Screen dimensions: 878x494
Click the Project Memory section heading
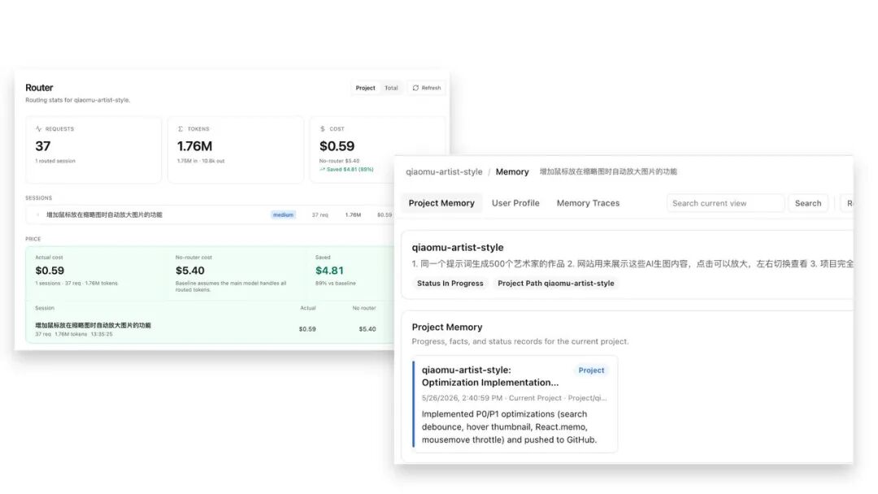point(447,327)
